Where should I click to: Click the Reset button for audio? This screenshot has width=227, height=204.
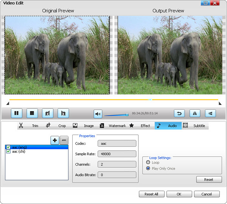tap(209, 179)
